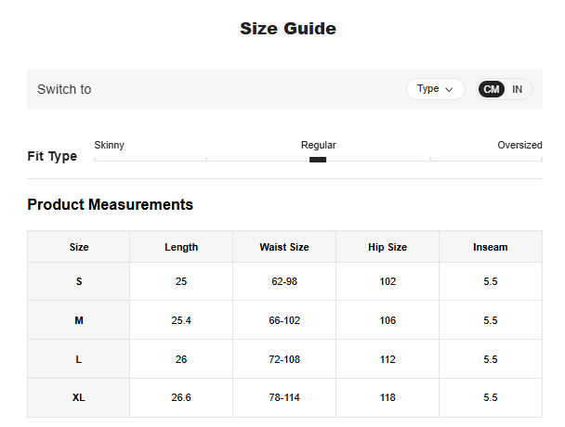Click the Product Measurements heading

pyautogui.click(x=111, y=204)
